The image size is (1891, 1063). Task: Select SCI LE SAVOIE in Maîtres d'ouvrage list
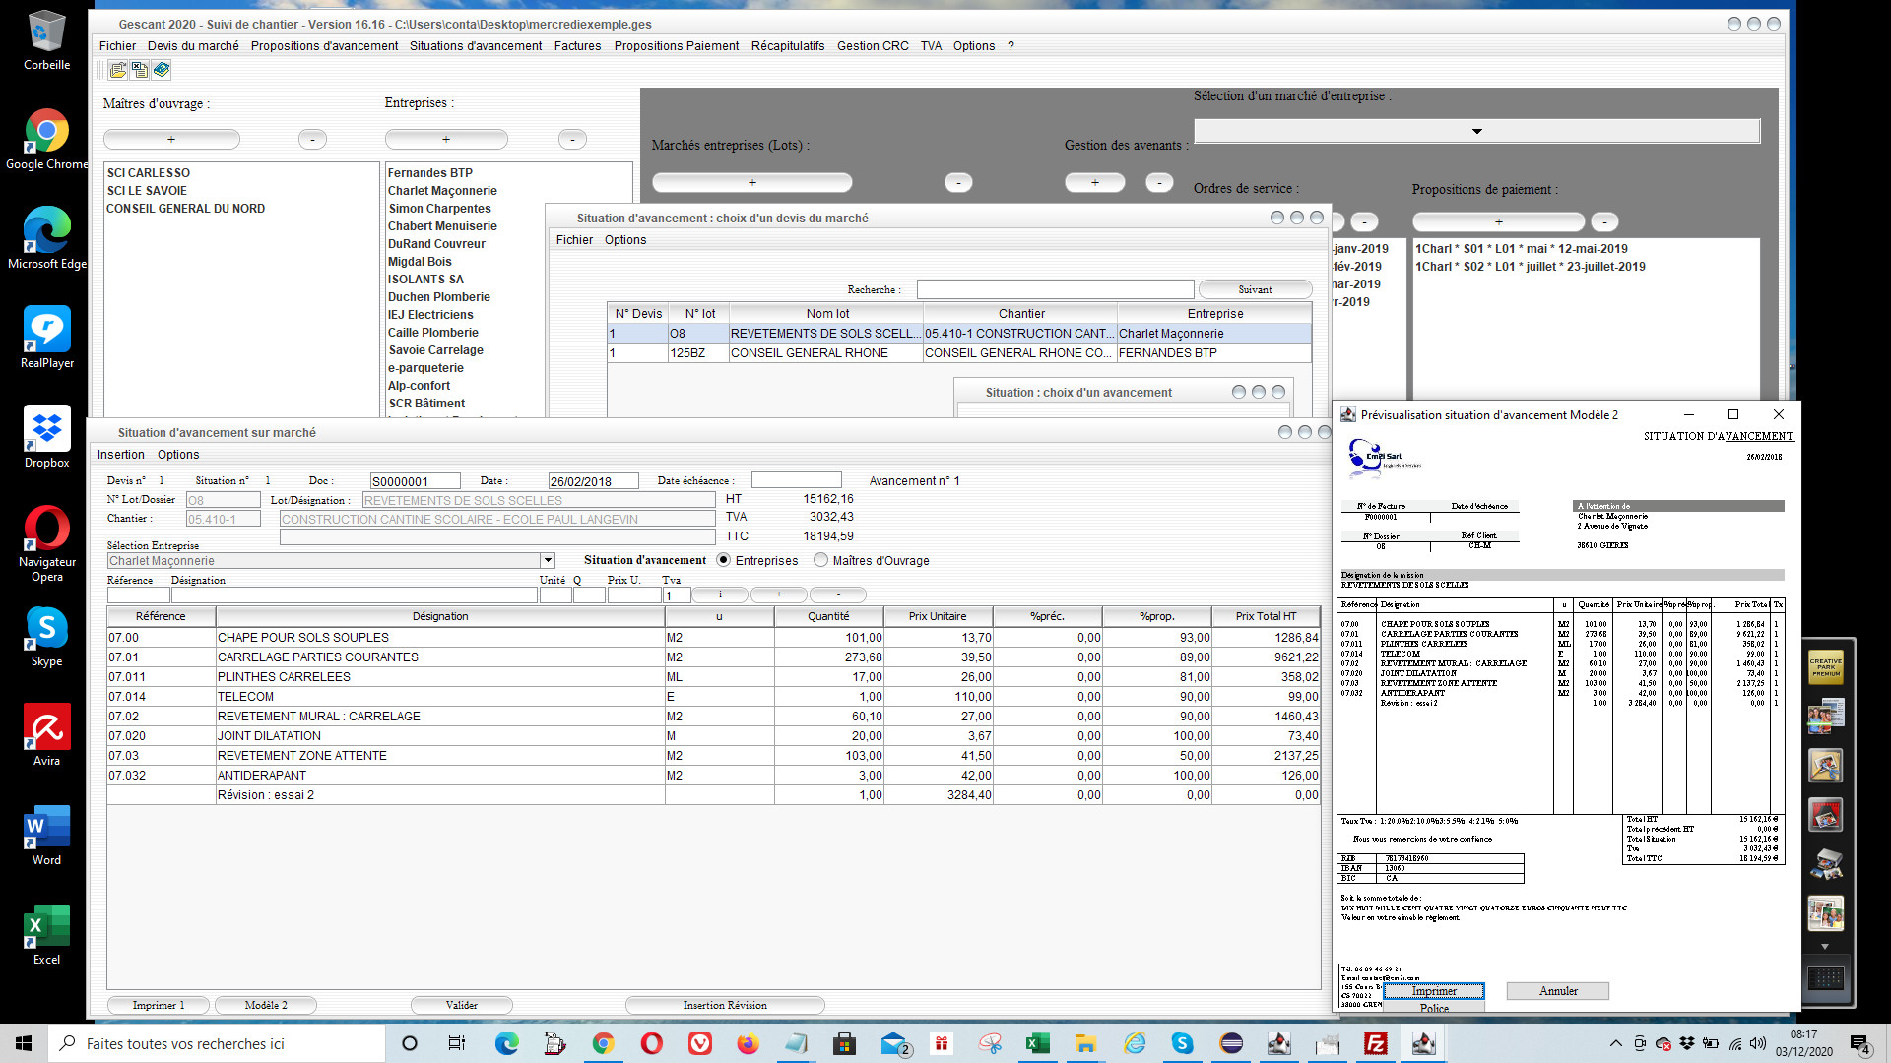[x=147, y=191]
